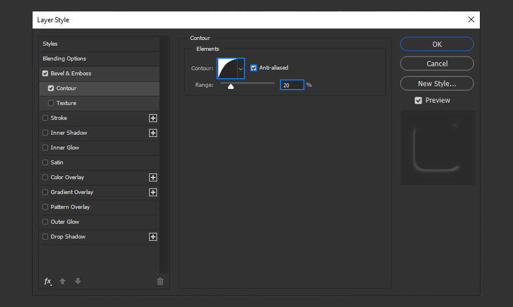
Task: Delete effect using the trash icon
Action: [x=160, y=281]
